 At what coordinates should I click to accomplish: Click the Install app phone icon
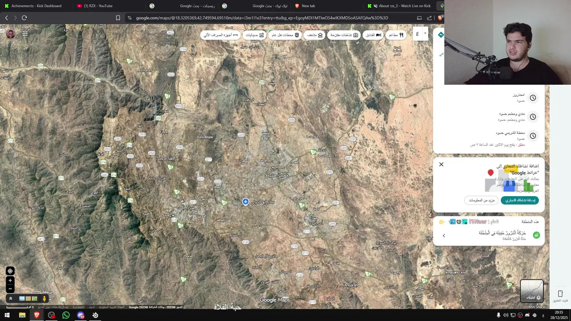(x=560, y=293)
